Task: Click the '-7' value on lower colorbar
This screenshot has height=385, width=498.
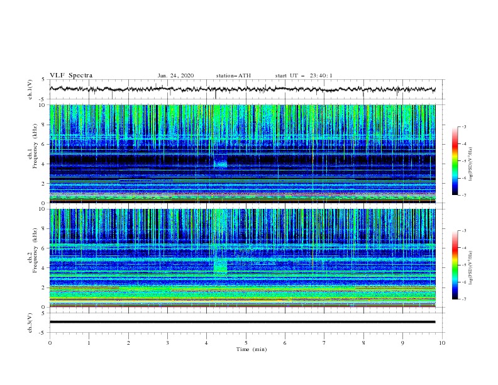Action: 463,299
